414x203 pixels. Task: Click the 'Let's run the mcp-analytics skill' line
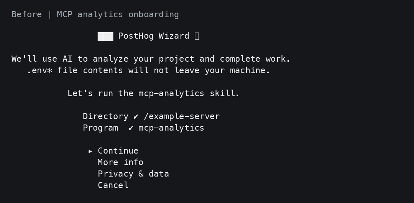click(x=153, y=93)
